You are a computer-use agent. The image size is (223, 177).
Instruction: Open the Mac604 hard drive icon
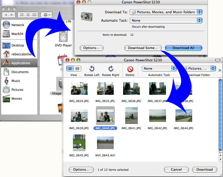point(6,34)
